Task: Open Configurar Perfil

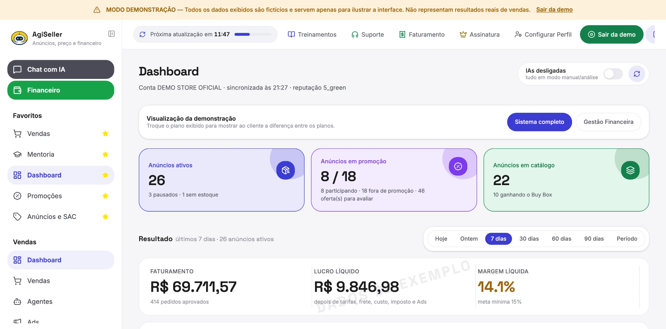Action: tap(543, 34)
